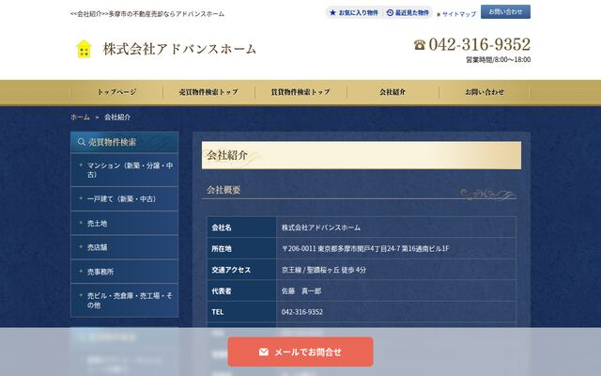Click the envelope icon on mail button

point(263,352)
